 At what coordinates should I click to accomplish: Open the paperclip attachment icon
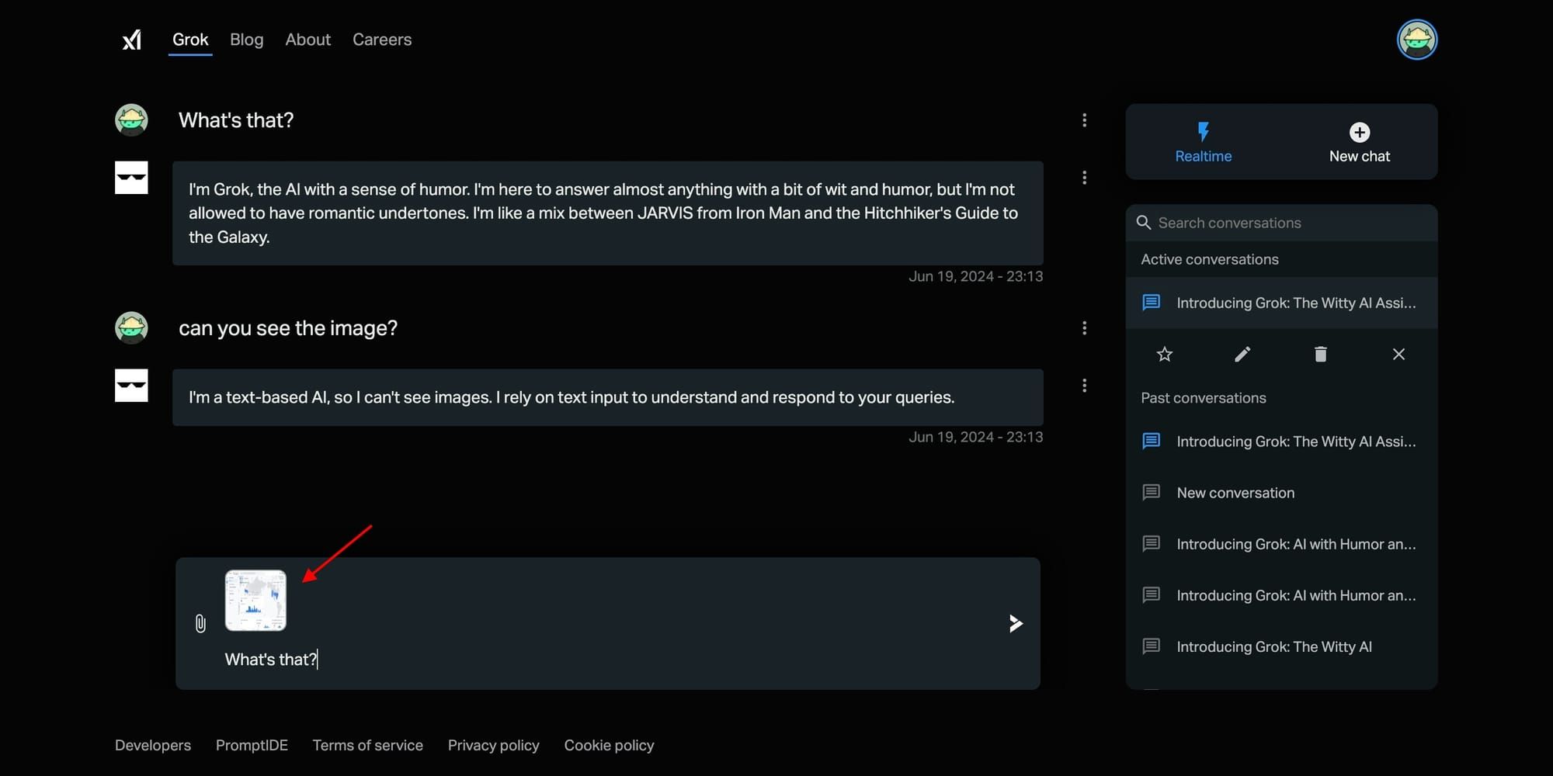click(x=201, y=623)
